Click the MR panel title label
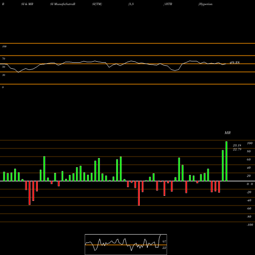The image size is (255, 255). pos(227,133)
